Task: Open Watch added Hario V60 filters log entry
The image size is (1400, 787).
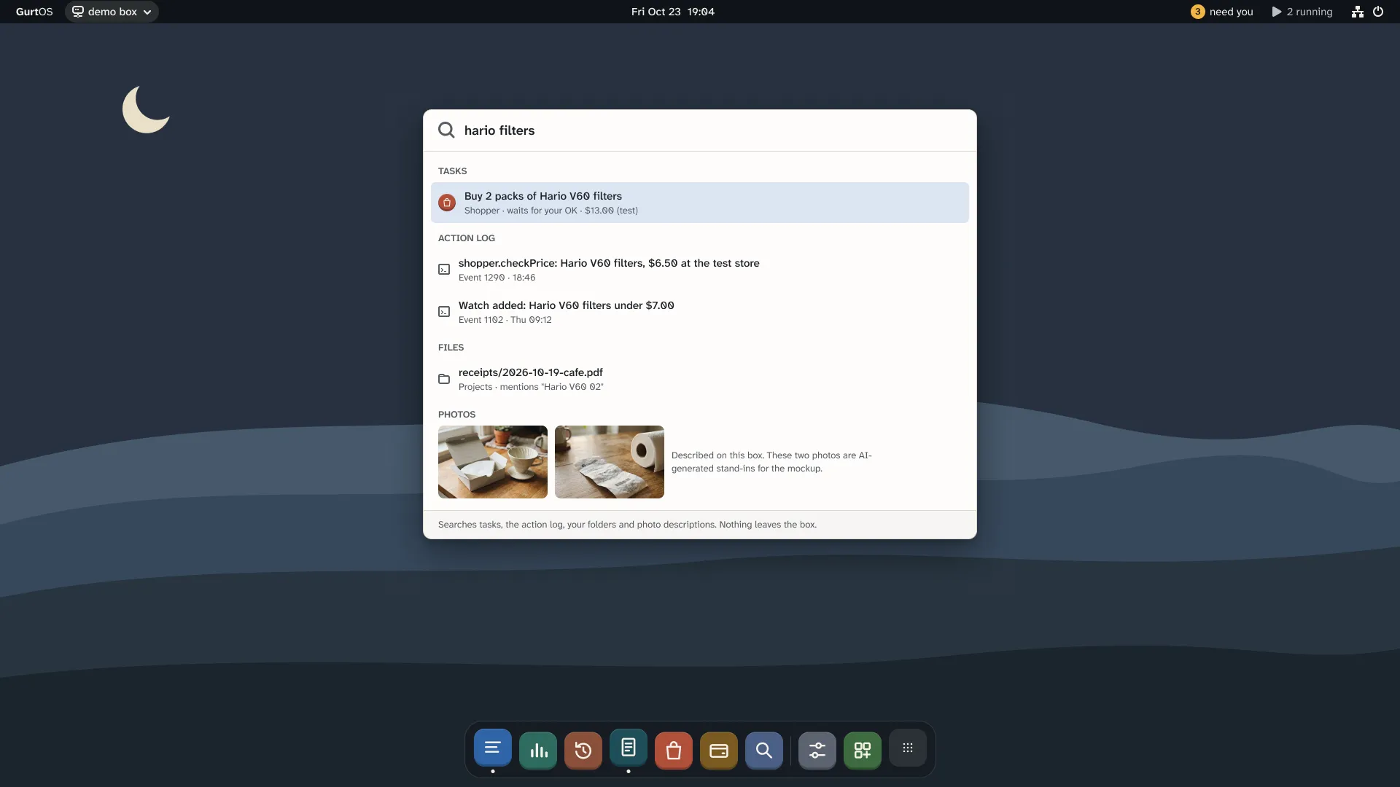Action: pyautogui.click(x=700, y=312)
